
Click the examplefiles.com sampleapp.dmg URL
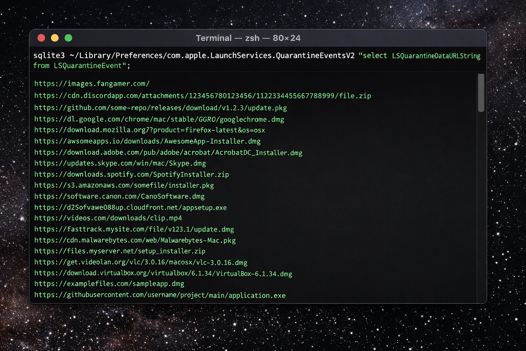[x=109, y=284]
